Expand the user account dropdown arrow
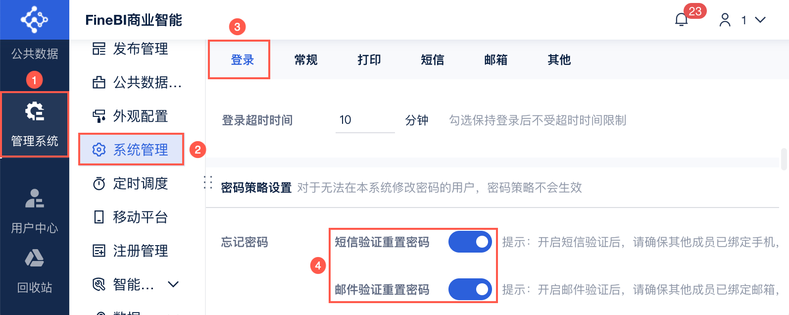 pyautogui.click(x=760, y=20)
